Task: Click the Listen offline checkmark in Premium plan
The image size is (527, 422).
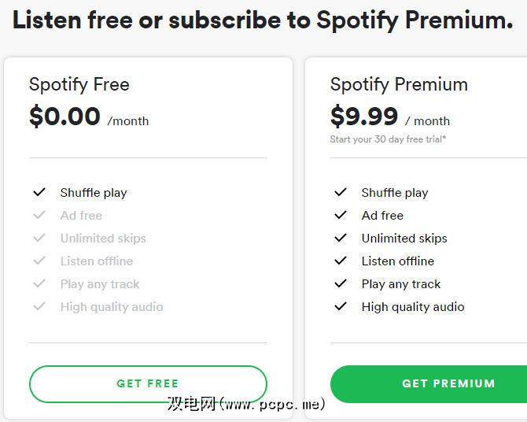Action: point(341,261)
